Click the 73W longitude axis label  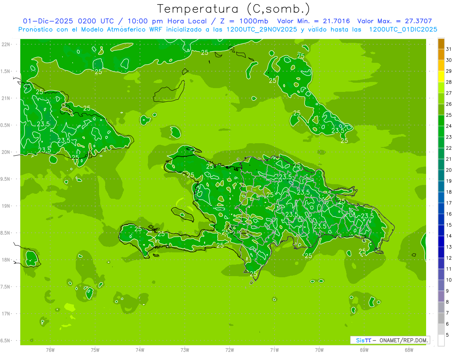pyautogui.click(x=185, y=350)
